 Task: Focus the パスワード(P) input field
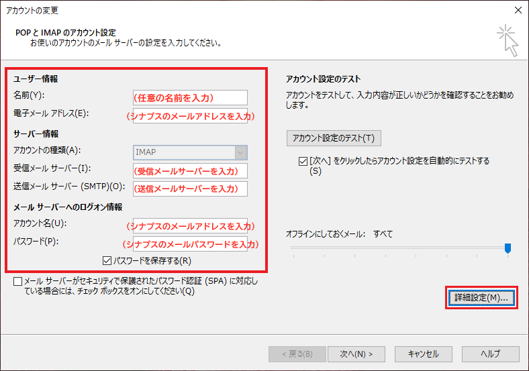(x=191, y=243)
